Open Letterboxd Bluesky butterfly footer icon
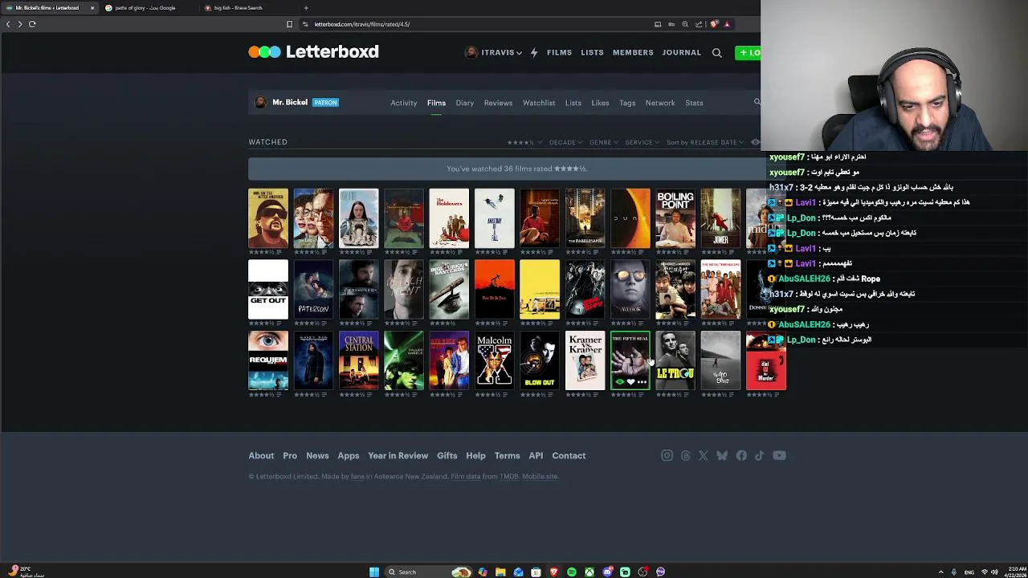The width and height of the screenshot is (1028, 578). pyautogui.click(x=722, y=456)
